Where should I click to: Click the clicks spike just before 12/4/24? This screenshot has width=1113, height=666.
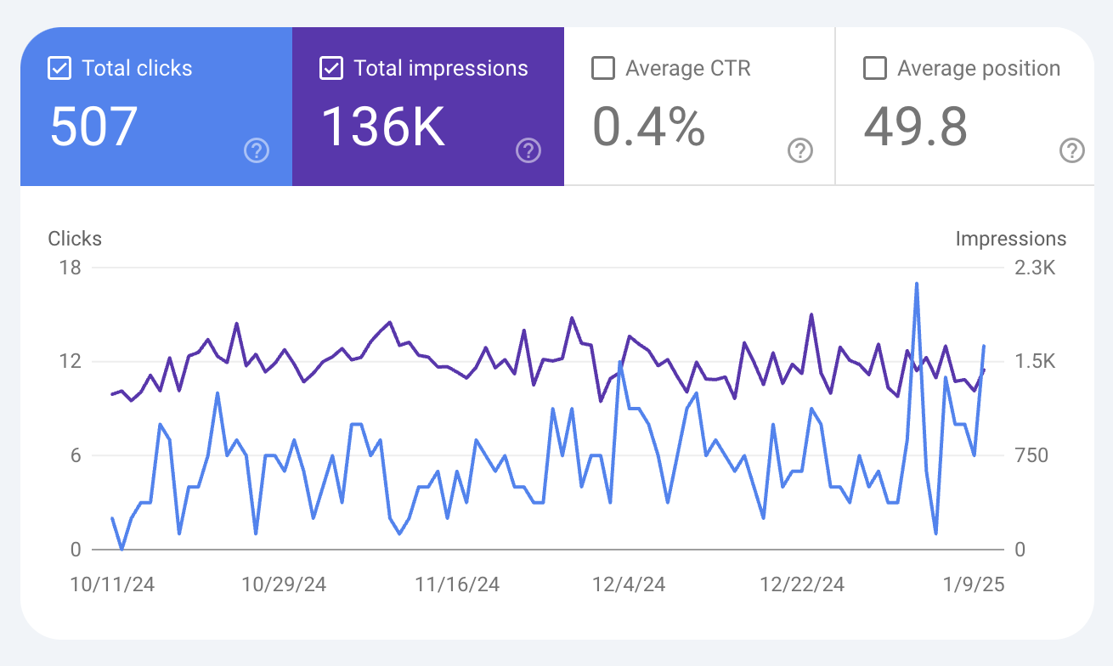[620, 362]
